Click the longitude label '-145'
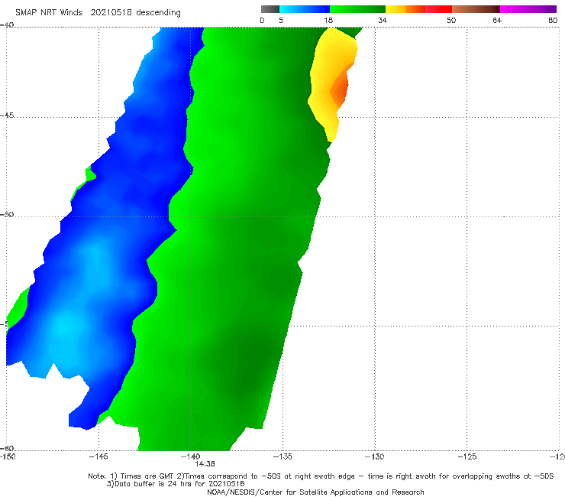This screenshot has width=565, height=497. (98, 456)
